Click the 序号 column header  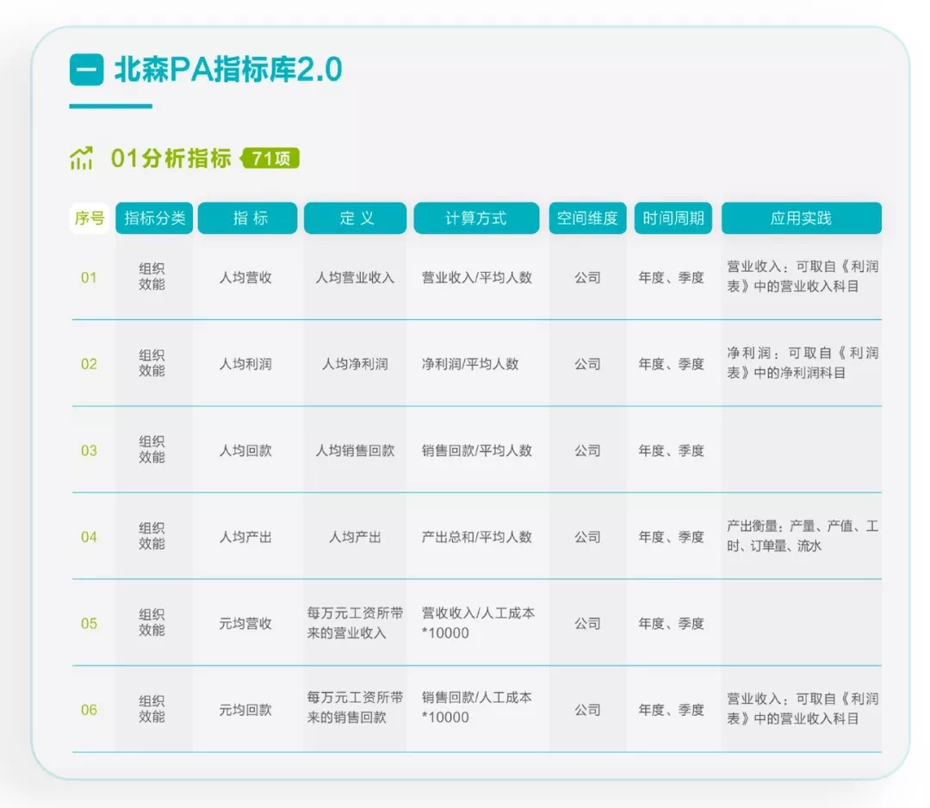click(x=89, y=218)
